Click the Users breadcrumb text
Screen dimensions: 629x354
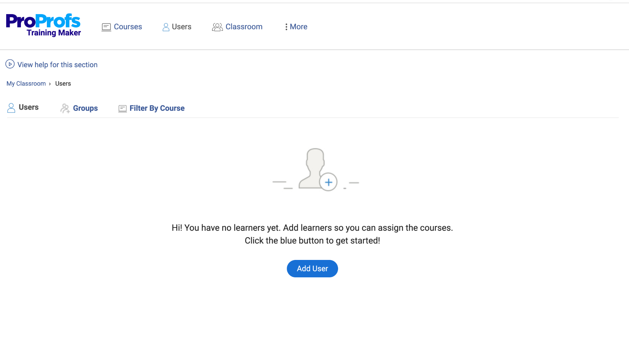click(x=63, y=84)
